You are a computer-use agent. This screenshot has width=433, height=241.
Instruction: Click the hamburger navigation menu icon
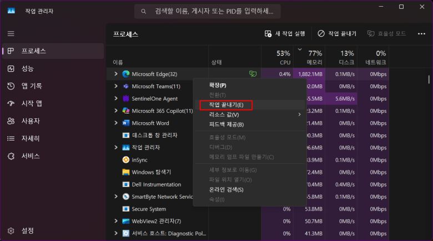click(x=11, y=34)
